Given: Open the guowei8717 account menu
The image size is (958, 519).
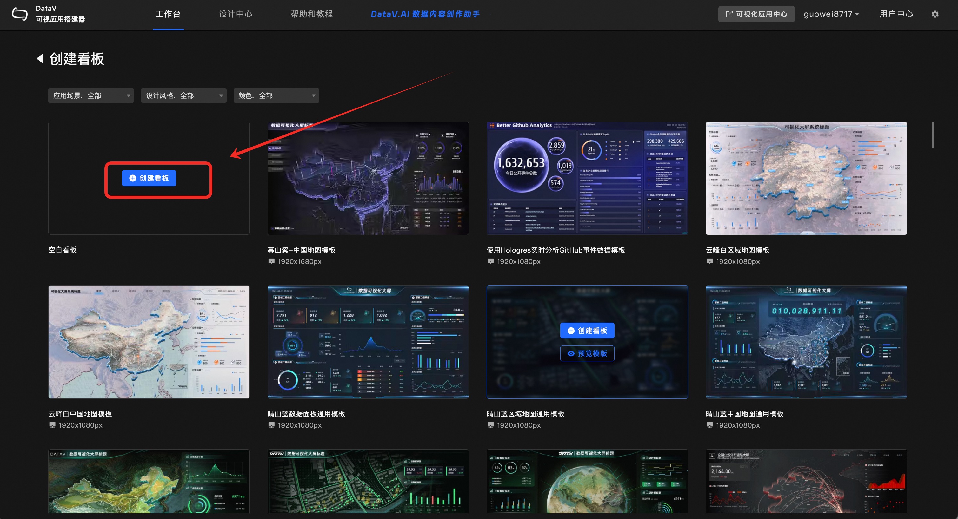Looking at the screenshot, I should (x=831, y=14).
